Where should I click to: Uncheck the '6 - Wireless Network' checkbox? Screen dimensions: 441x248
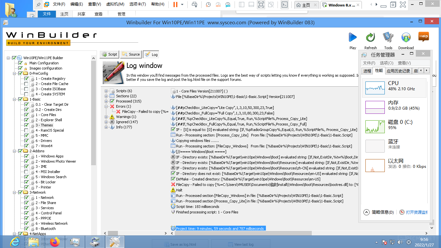pos(26,223)
